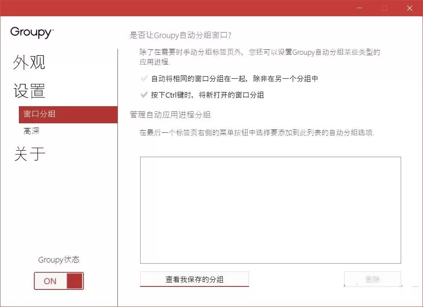Click the description starting with 除了在需要时手动分组

click(x=260, y=57)
